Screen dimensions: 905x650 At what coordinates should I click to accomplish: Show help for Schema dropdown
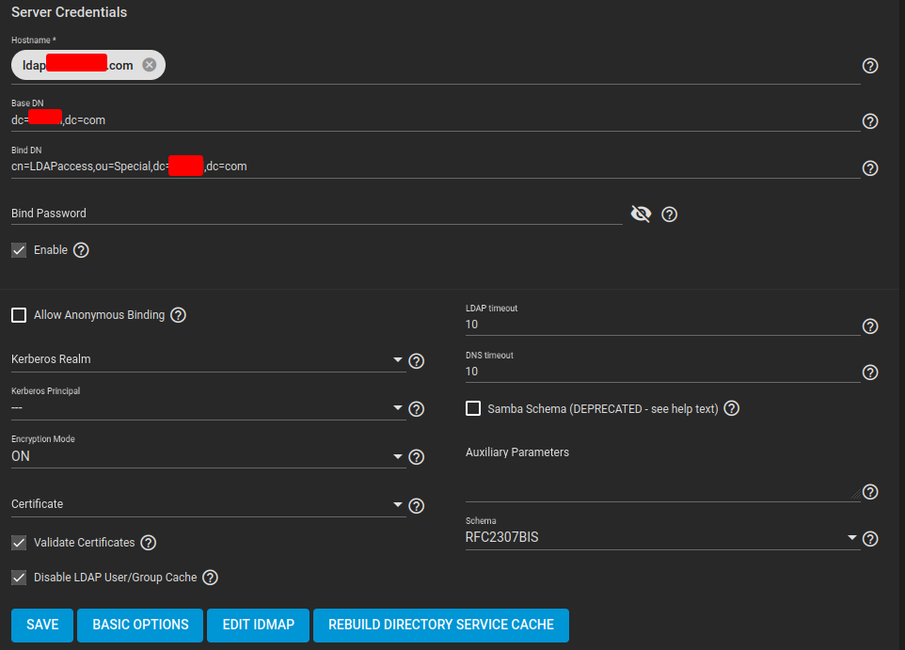coord(870,539)
